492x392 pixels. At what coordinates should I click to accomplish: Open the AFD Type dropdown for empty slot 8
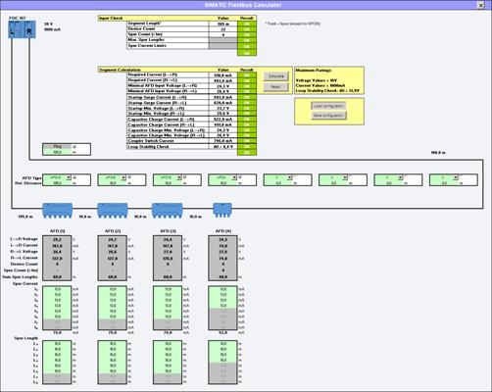coord(456,177)
